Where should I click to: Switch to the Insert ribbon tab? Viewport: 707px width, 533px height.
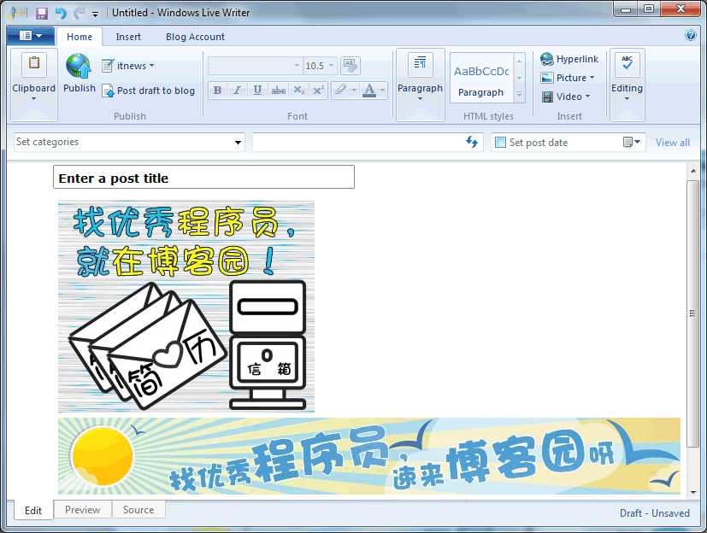[x=128, y=37]
